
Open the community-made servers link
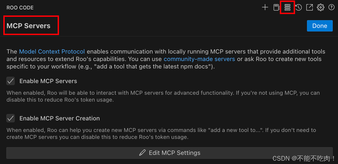(x=199, y=59)
